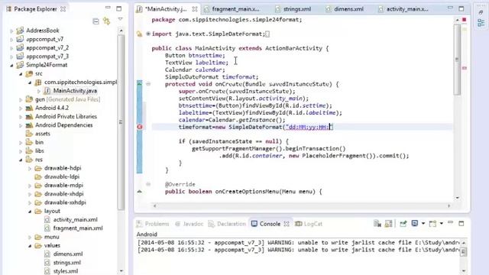This screenshot has width=489, height=275.
Task: Click first appcompat_v7_3 warning line in Console
Action: coord(299,243)
